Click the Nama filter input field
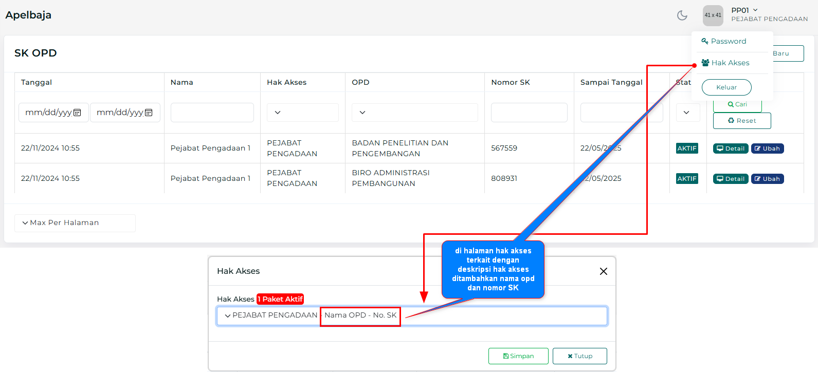The image size is (818, 372). click(x=212, y=113)
